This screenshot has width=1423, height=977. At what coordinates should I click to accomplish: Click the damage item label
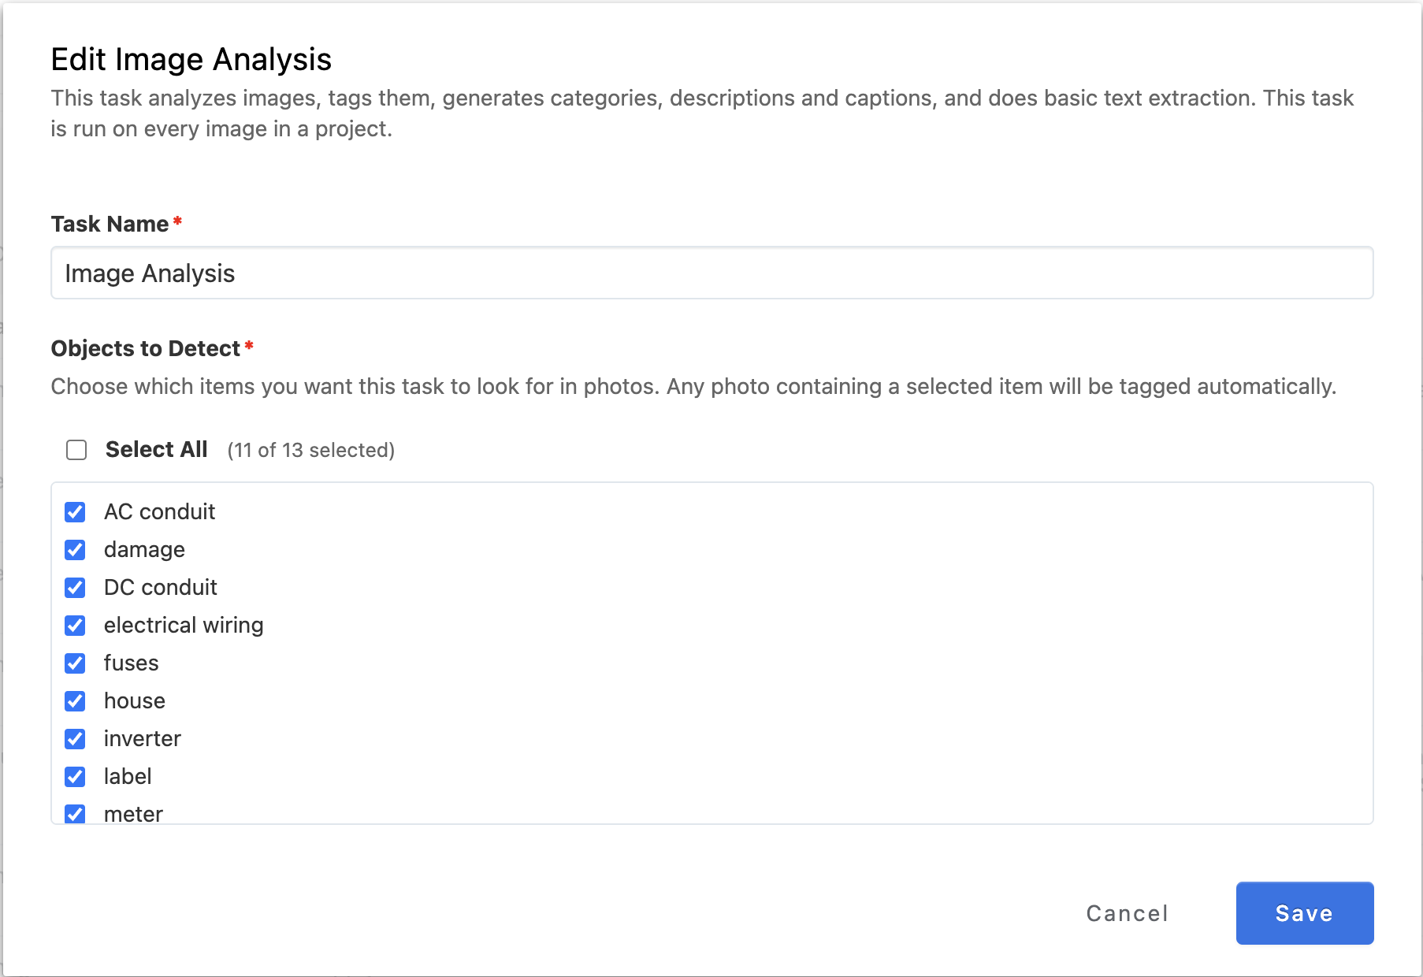[144, 550]
